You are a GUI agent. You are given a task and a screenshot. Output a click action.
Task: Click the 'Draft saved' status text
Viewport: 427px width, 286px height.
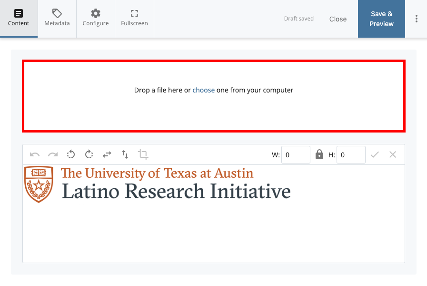299,19
